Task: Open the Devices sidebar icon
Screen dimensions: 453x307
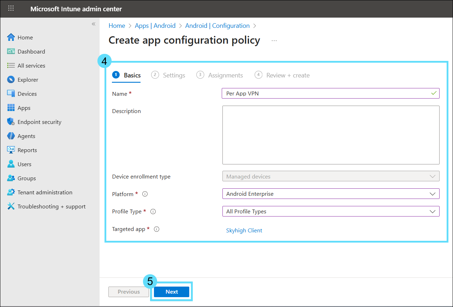Action: point(11,94)
